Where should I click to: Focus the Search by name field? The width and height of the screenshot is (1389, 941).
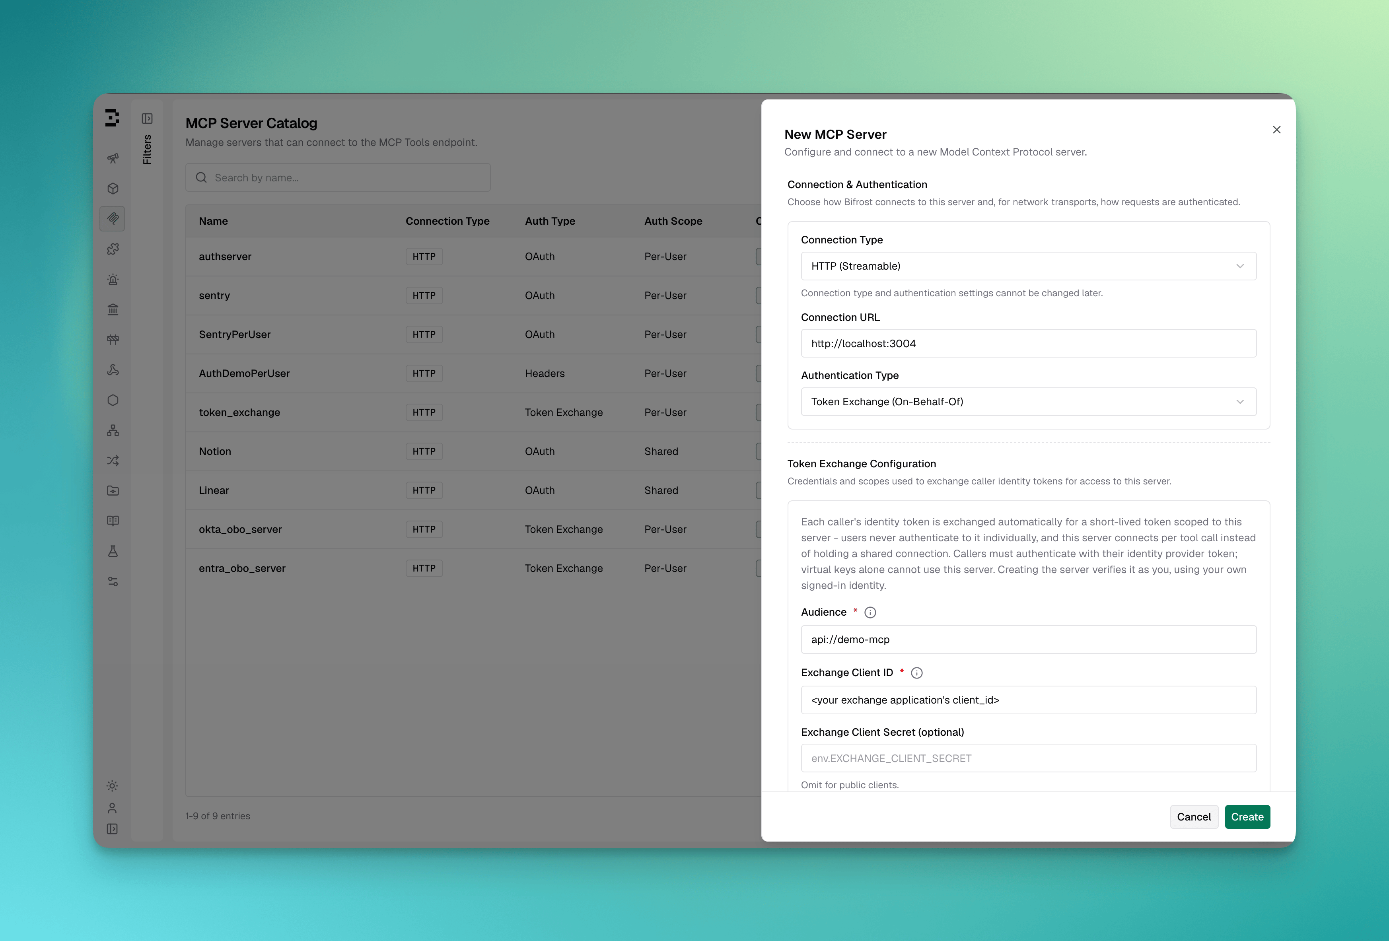pos(338,177)
